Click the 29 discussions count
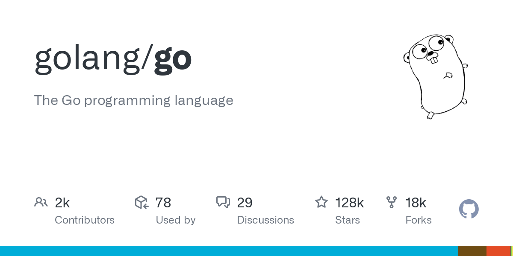 (245, 203)
